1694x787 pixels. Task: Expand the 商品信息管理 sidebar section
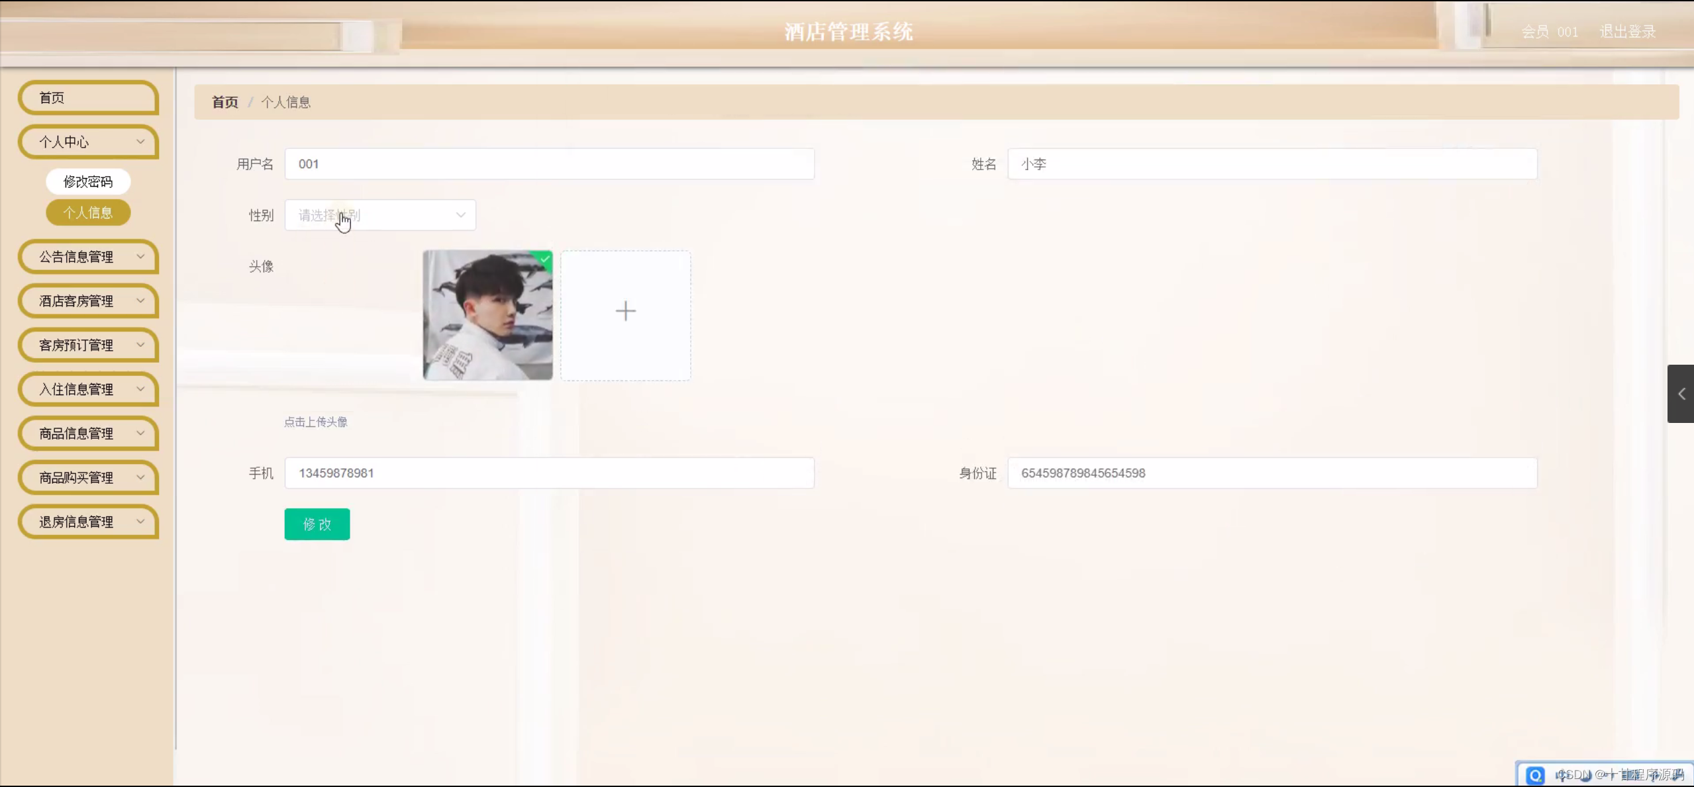88,433
